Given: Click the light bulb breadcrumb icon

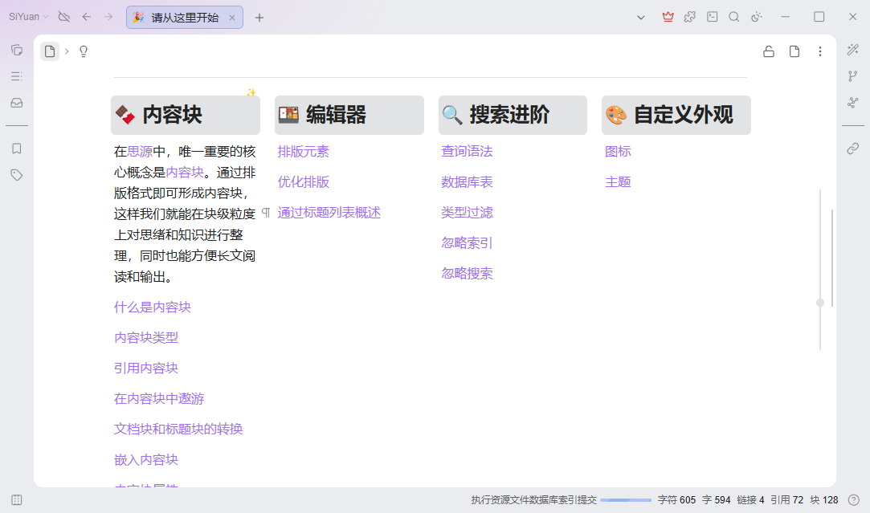Looking at the screenshot, I should tap(84, 51).
